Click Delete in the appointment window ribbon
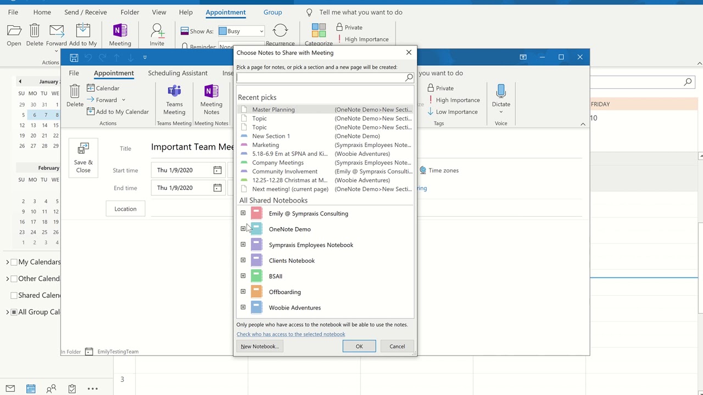This screenshot has height=395, width=703. point(75,96)
